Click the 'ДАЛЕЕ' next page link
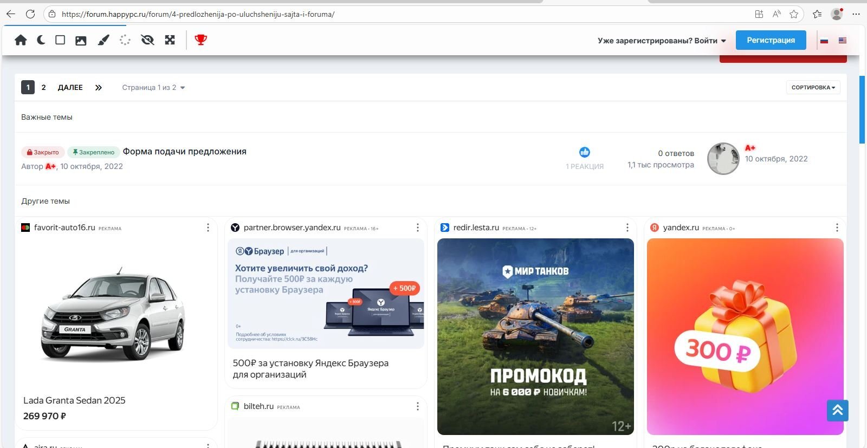 tap(70, 87)
